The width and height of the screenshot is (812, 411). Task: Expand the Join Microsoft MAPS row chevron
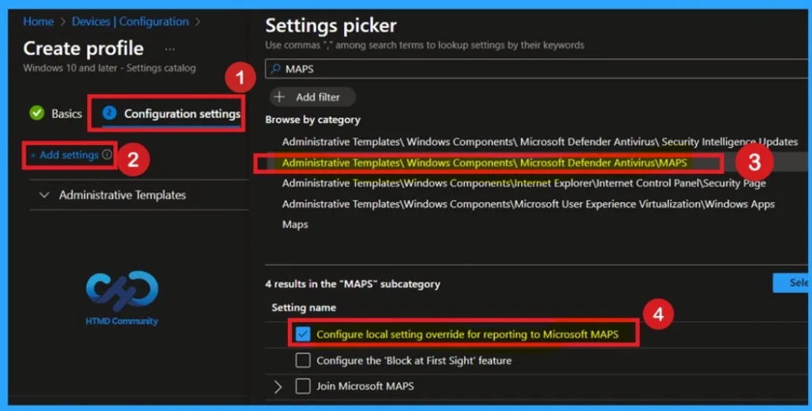278,386
